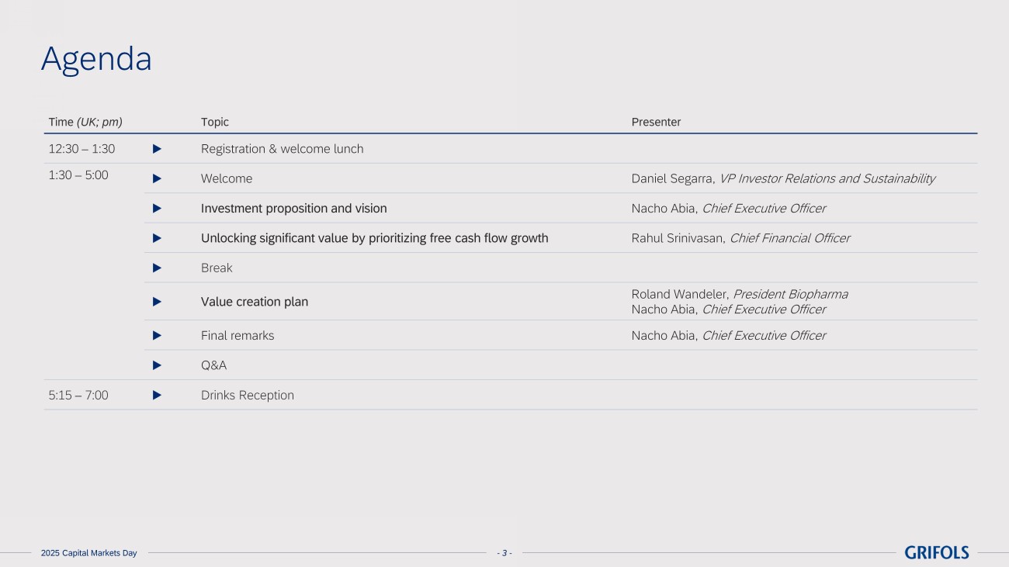1009x567 pixels.
Task: Click the arrow bullet next to Welcome
Action: coord(157,178)
